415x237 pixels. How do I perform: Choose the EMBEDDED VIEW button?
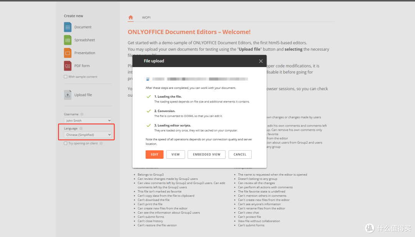206,154
